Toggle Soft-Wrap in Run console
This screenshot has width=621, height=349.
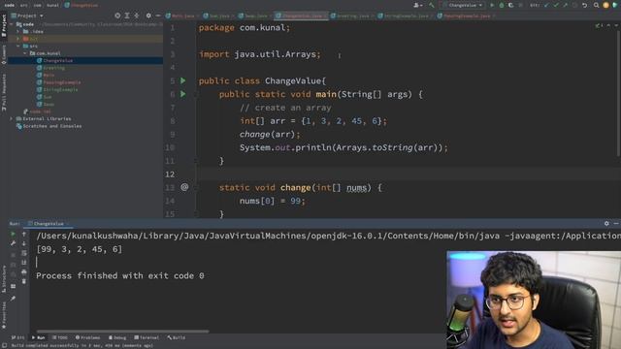coord(23,253)
